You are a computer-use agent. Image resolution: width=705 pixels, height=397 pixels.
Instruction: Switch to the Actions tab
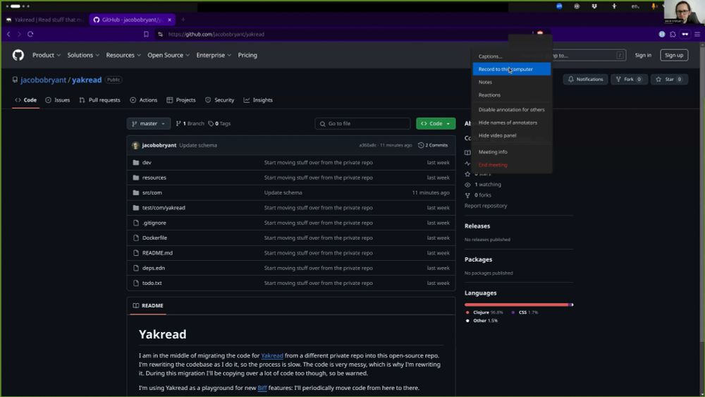tap(144, 100)
